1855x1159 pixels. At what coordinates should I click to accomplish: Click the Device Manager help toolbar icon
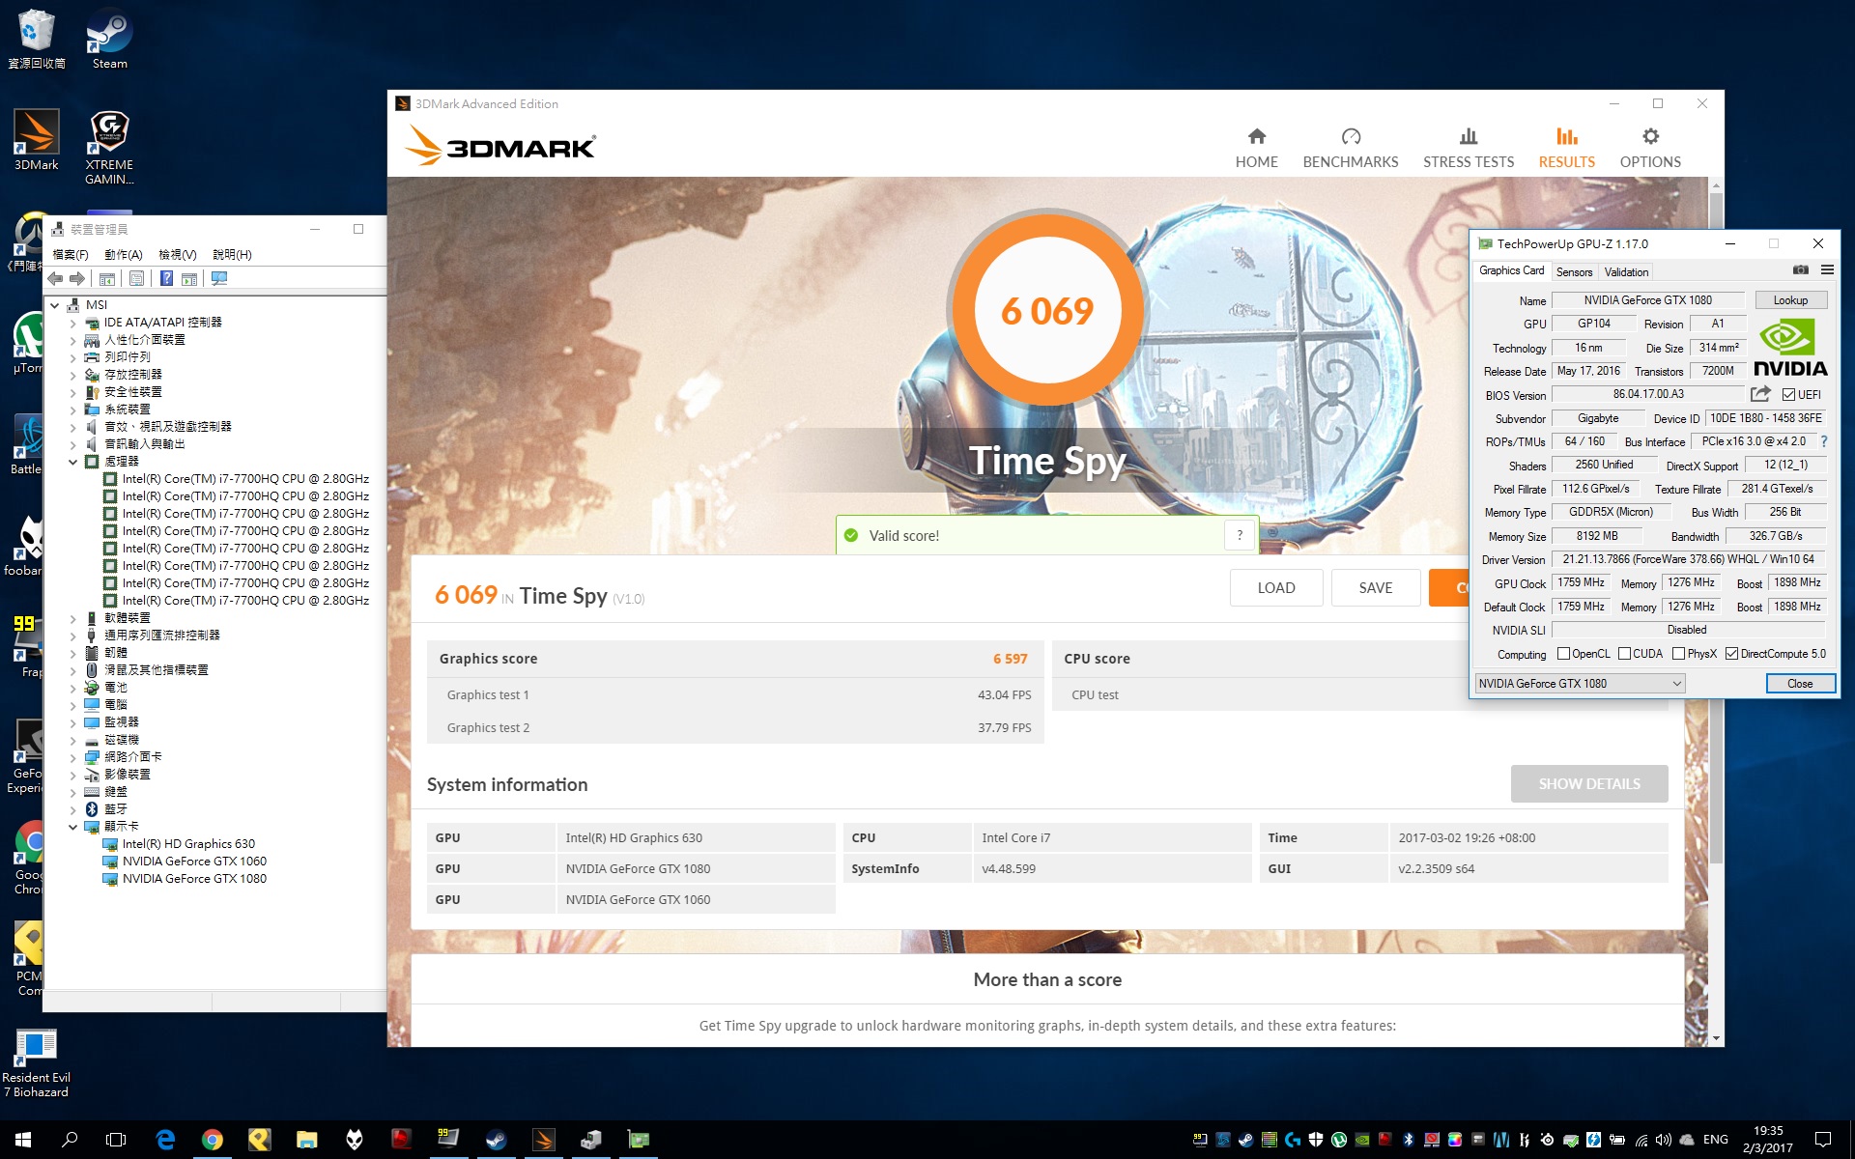pos(166,278)
